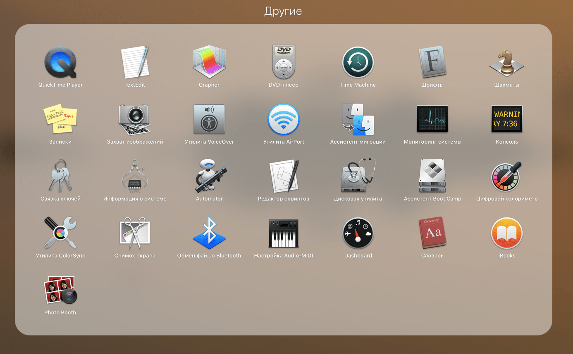Open the Dashboard app
The image size is (573, 354).
click(x=358, y=233)
